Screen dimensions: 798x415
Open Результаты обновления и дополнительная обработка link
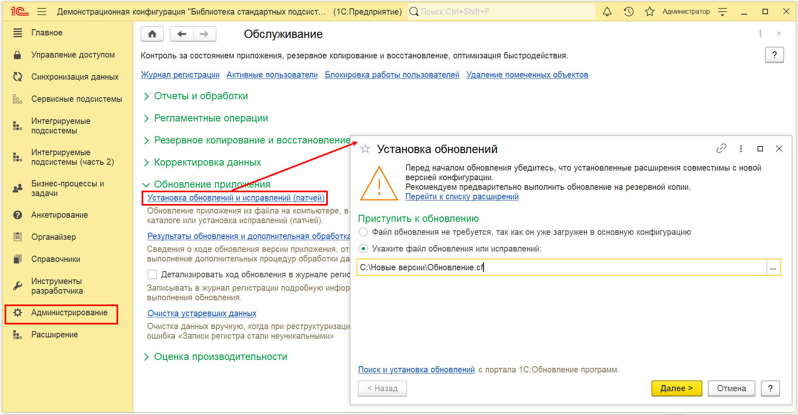[x=249, y=236]
